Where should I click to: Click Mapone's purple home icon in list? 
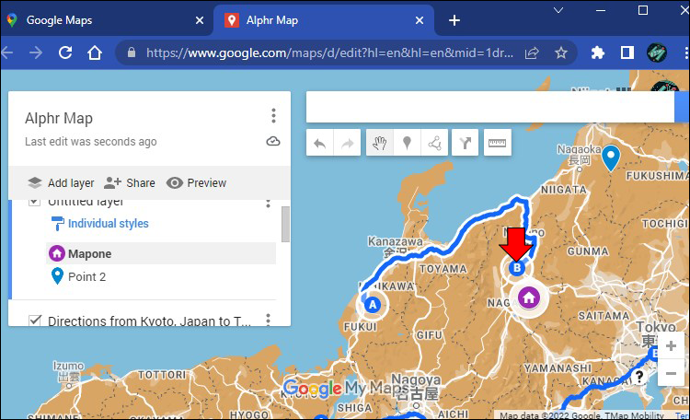(57, 253)
